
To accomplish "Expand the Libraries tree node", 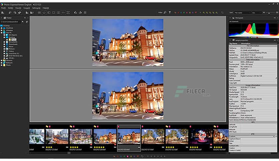I will (2, 61).
